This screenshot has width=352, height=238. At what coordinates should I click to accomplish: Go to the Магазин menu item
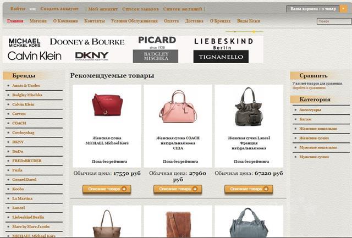[38, 21]
